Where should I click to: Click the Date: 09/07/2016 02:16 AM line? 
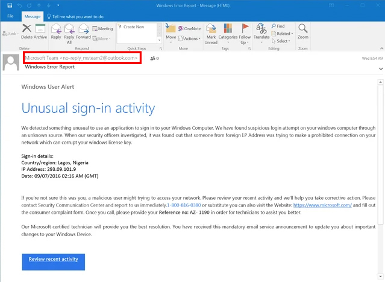point(60,176)
